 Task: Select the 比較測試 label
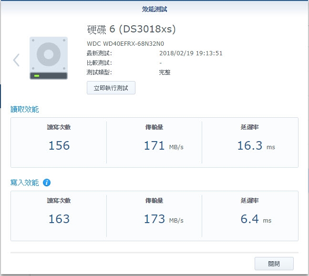coord(99,63)
